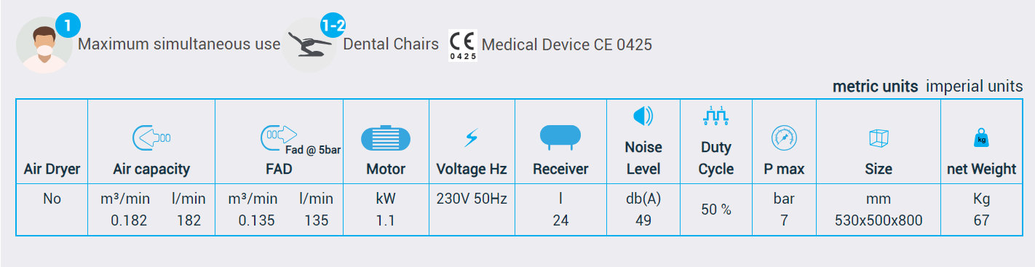Image resolution: width=1035 pixels, height=267 pixels.
Task: Click the Air capacity intake icon
Action: pyautogui.click(x=151, y=137)
